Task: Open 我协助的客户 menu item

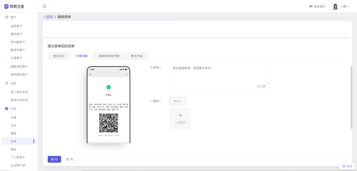Action: click(x=19, y=75)
